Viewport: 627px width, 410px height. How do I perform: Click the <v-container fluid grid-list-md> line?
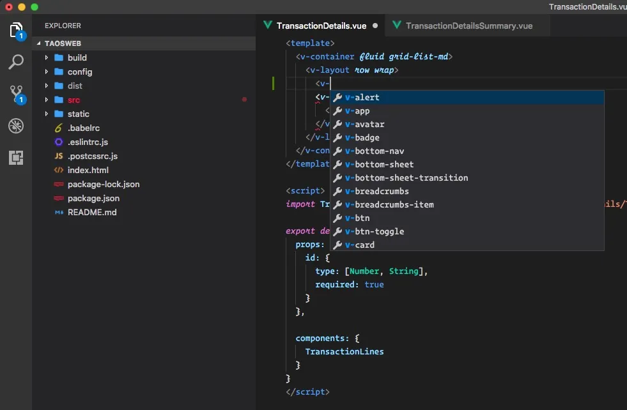374,56
